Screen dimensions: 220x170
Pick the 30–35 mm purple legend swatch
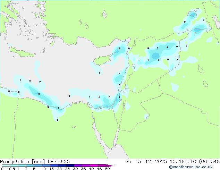(x=78, y=165)
